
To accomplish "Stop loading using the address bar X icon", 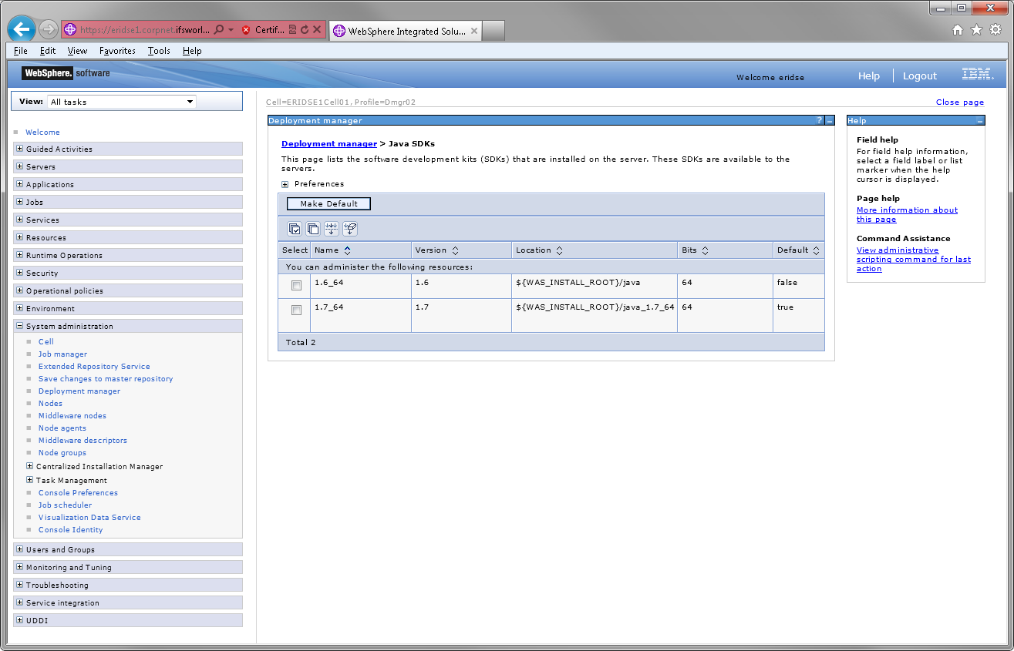I will pos(317,30).
